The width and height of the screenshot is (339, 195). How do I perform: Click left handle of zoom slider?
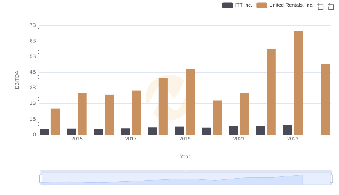tap(41, 179)
